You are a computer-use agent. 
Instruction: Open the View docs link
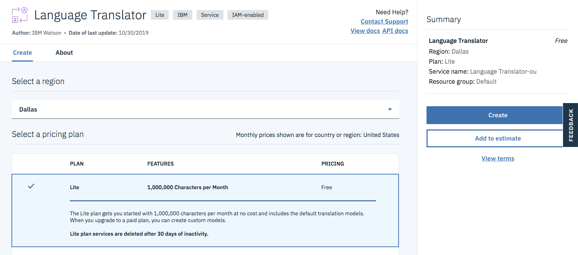pos(365,31)
